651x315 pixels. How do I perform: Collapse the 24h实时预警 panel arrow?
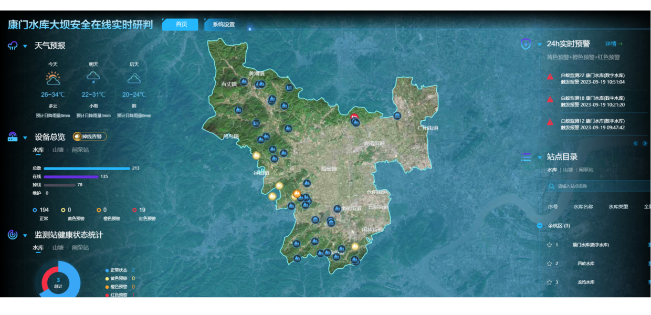[x=539, y=44]
